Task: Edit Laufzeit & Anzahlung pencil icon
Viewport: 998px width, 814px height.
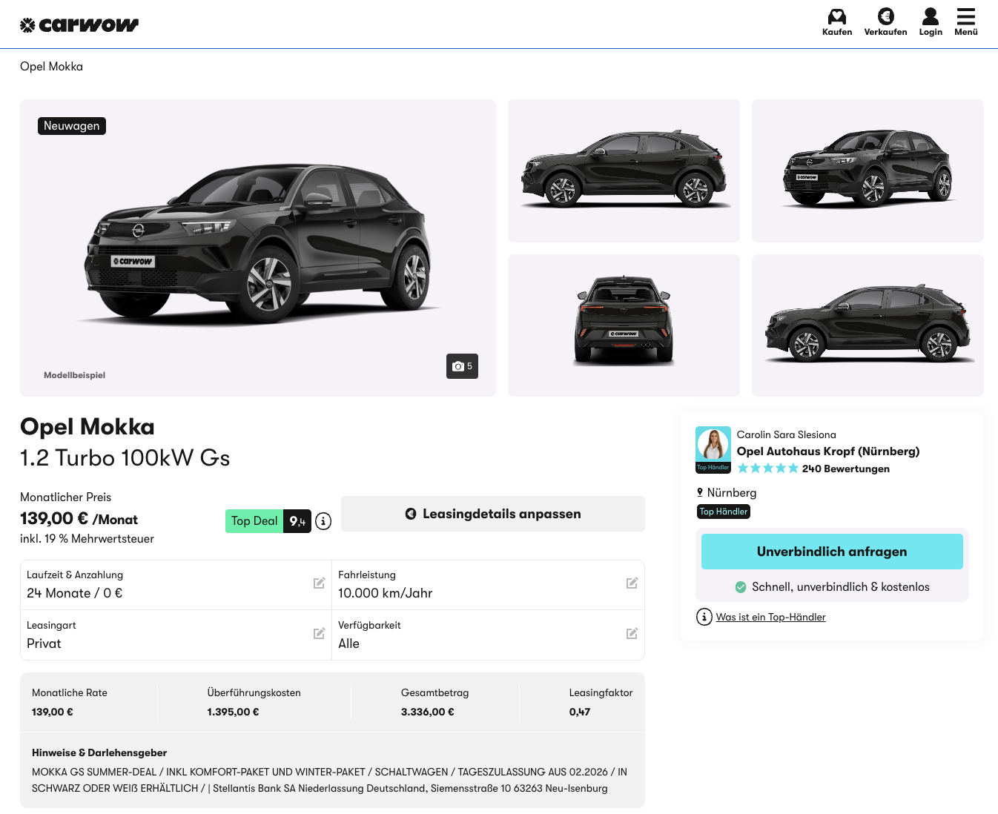Action: coord(320,583)
